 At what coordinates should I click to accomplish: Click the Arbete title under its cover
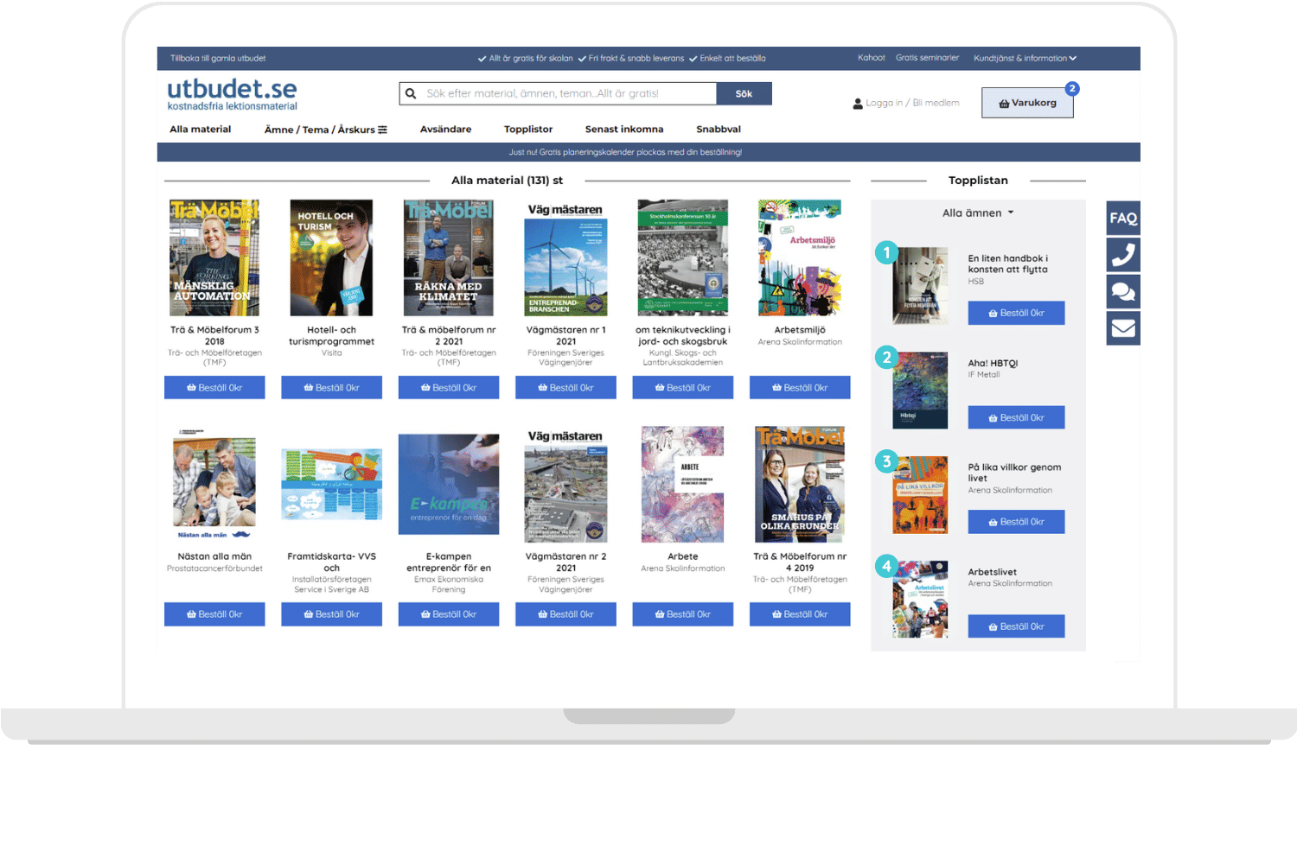point(682,556)
